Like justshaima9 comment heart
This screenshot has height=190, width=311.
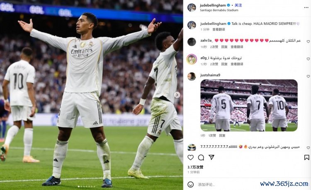pyautogui.click(x=308, y=76)
